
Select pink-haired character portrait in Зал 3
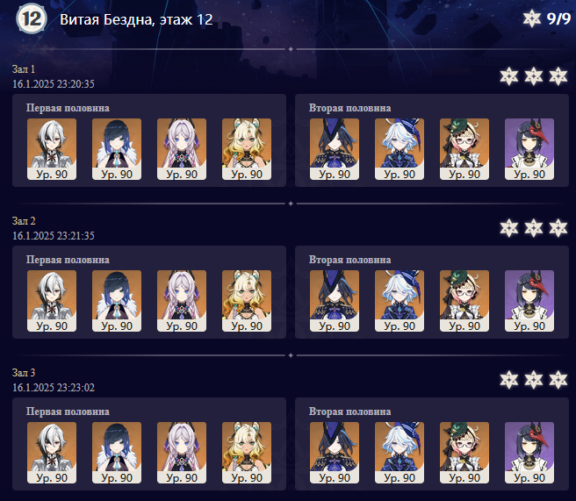pyautogui.click(x=182, y=453)
